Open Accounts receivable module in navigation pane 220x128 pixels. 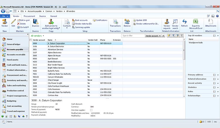click(x=16, y=54)
